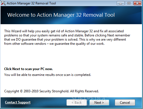143x109 pixels.
Task: Click the Next > button to start scan
Action: coord(99,103)
